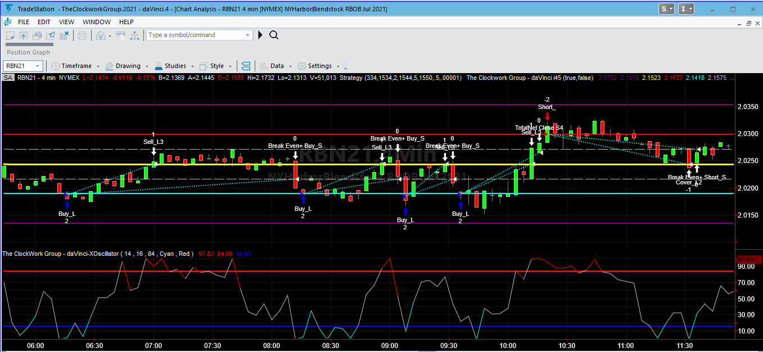This screenshot has height=352, width=763.
Task: Click the paper-plane send icon in toolbar
Action: tap(51, 35)
